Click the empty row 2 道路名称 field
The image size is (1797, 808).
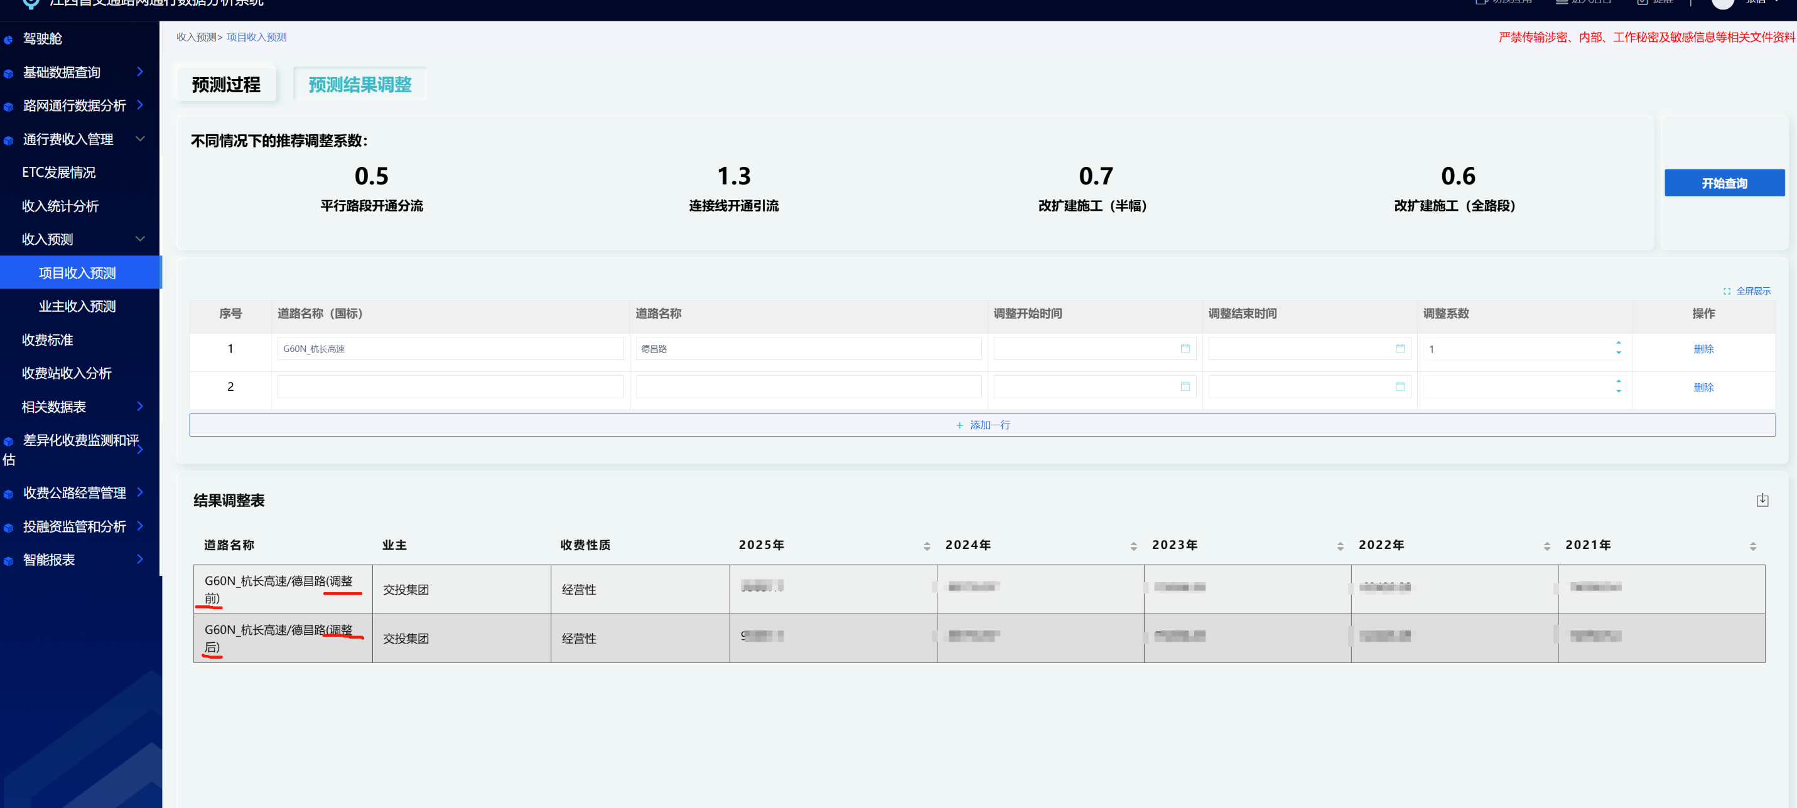pos(809,386)
